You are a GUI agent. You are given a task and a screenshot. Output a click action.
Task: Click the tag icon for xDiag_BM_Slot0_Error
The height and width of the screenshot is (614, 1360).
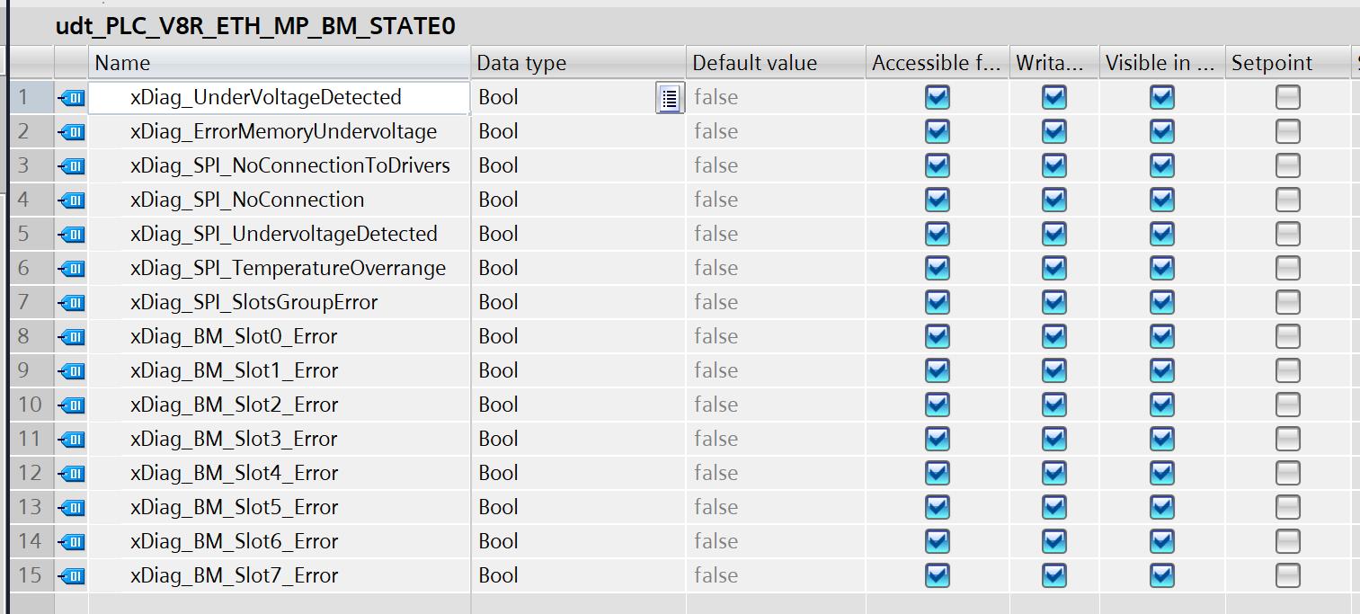(x=71, y=337)
